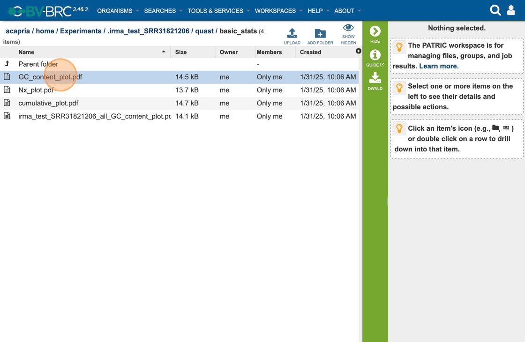Go to acapria breadcrumb link

[18, 31]
